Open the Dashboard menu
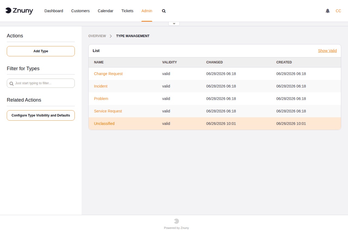Viewport: 348px width, 233px height. pyautogui.click(x=54, y=11)
